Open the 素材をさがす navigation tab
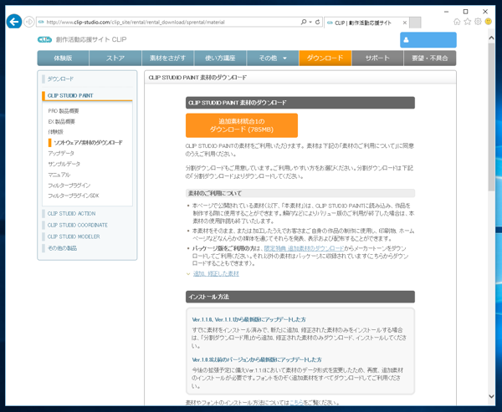502x412 pixels. (x=168, y=58)
